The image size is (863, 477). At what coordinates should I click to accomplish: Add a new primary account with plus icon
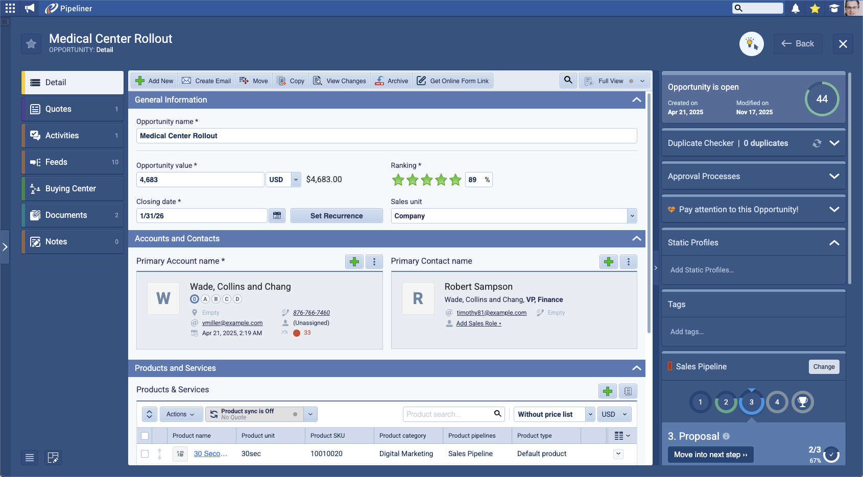coord(354,262)
